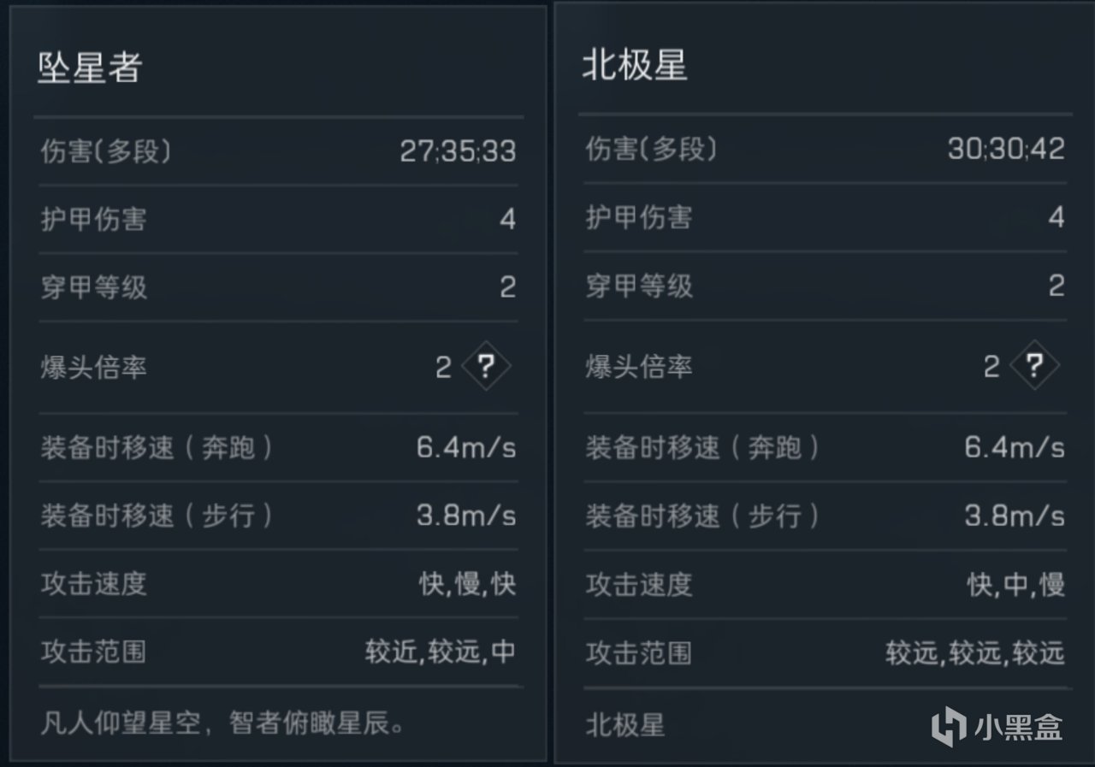This screenshot has height=767, width=1095.
Task: Select 装备时移速（步行）label in 北极星 panel
Action: click(x=701, y=516)
